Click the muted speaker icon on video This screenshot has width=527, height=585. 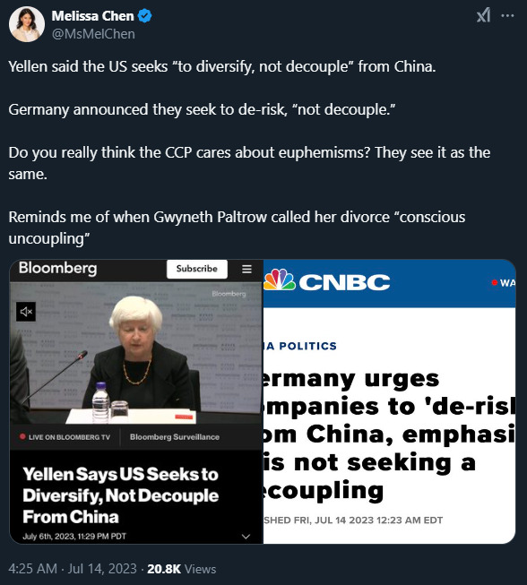click(x=26, y=312)
